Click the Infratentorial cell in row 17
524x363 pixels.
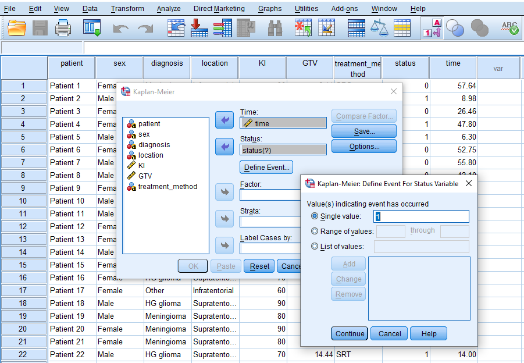tap(215, 290)
